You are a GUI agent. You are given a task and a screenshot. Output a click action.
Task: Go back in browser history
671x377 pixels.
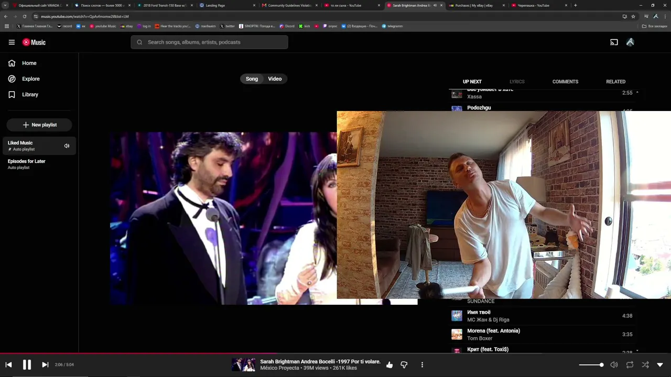(x=6, y=16)
